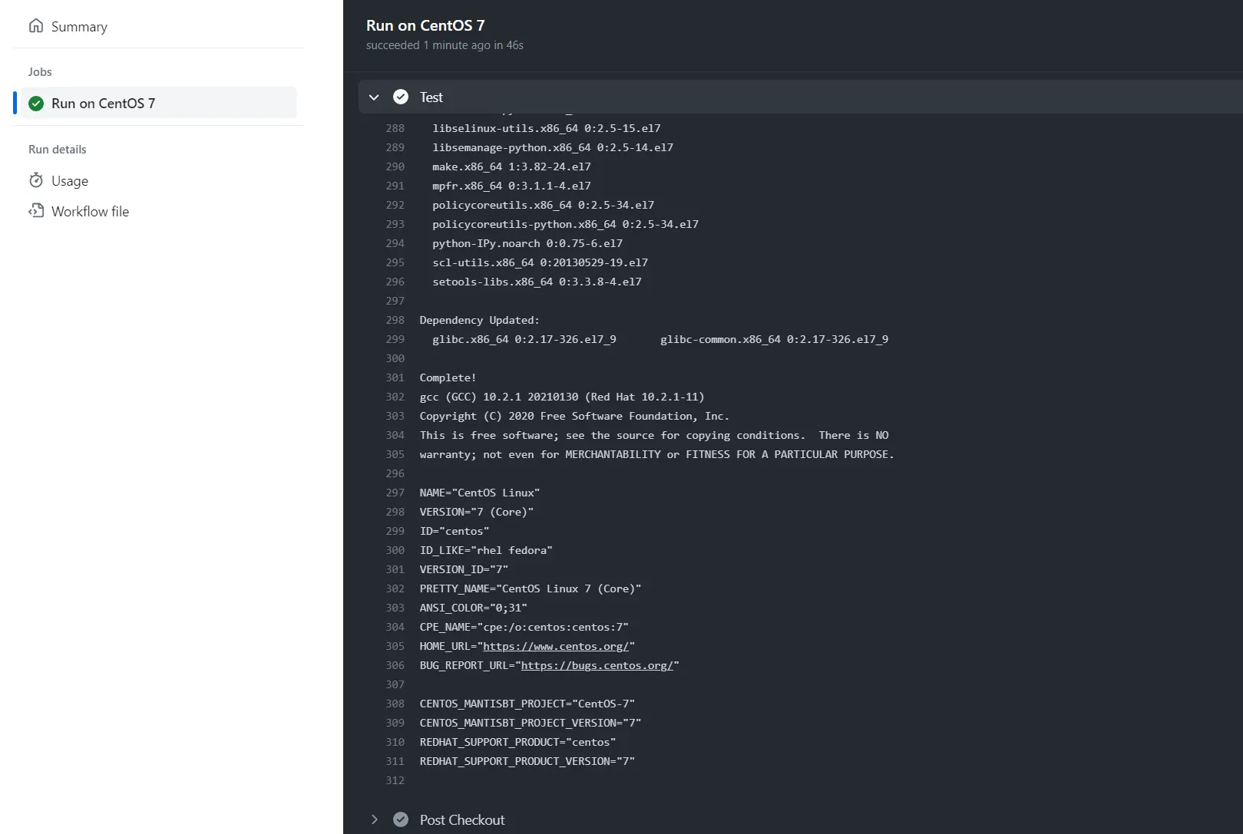The width and height of the screenshot is (1243, 834).
Task: Click the 'ID="centos"' log line
Action: tap(455, 531)
